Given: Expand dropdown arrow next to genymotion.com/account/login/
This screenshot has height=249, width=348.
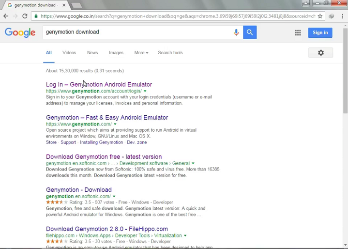Looking at the screenshot, I should (145, 91).
